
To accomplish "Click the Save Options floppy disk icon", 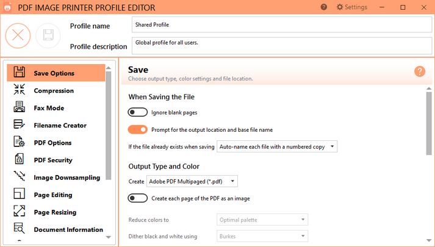I will [x=19, y=72].
